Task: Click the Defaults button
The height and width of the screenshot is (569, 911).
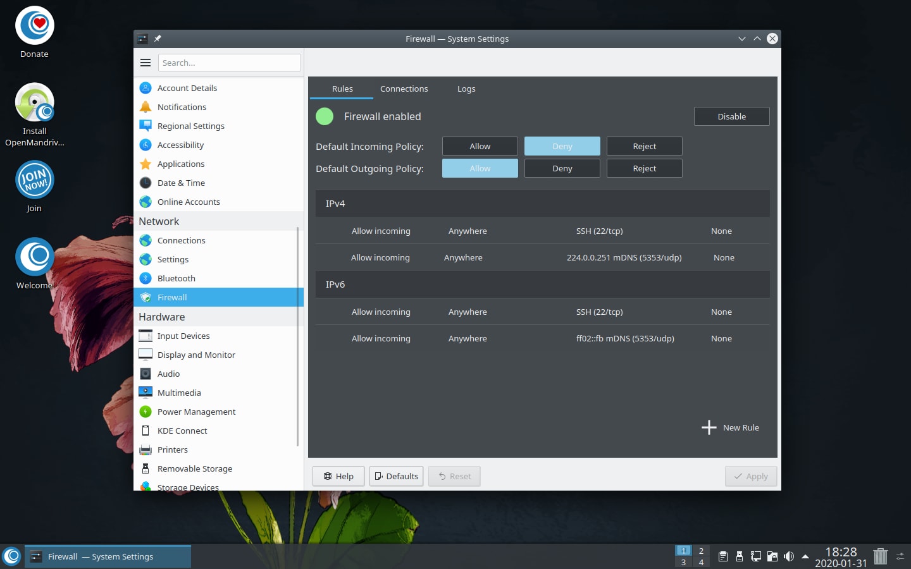Action: tap(396, 476)
